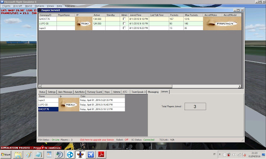Click the Date column header in Joiners

(102, 96)
